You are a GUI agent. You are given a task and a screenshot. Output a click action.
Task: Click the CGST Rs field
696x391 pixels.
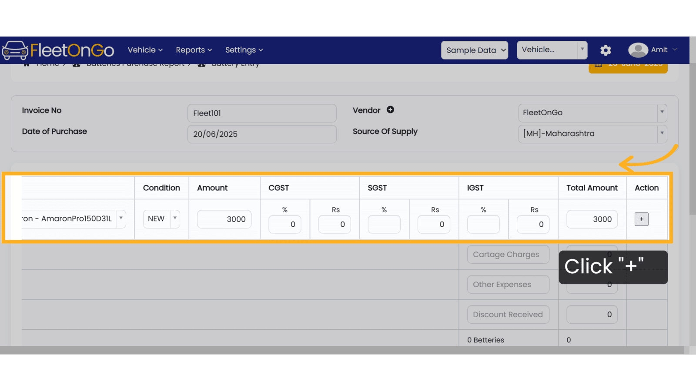tap(335, 224)
